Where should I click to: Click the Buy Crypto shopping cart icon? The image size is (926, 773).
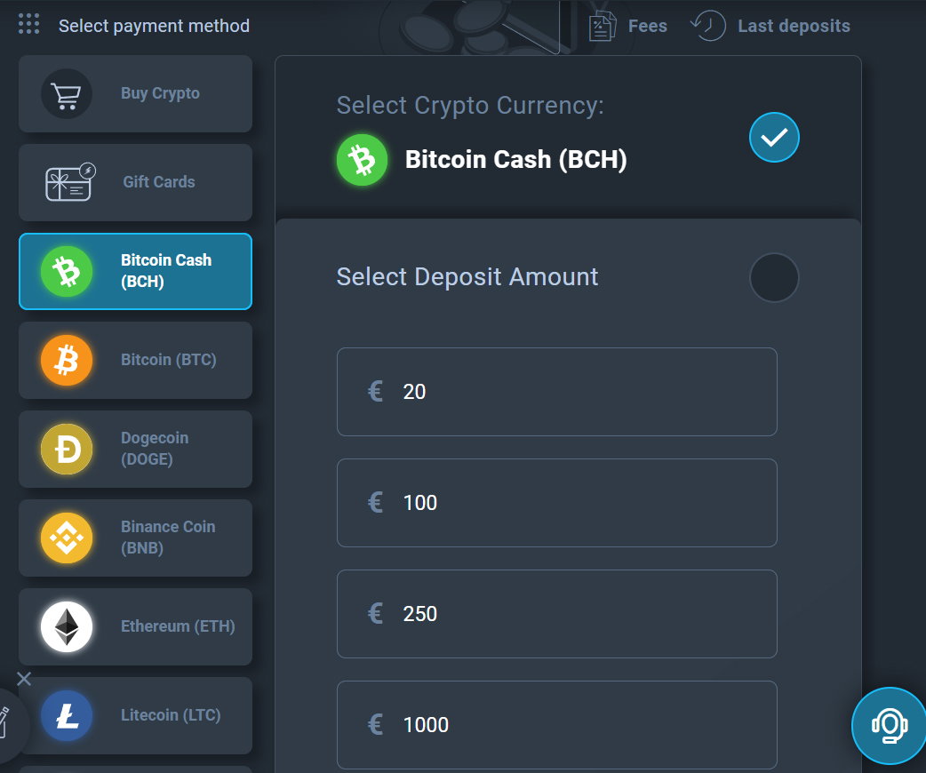[x=66, y=93]
